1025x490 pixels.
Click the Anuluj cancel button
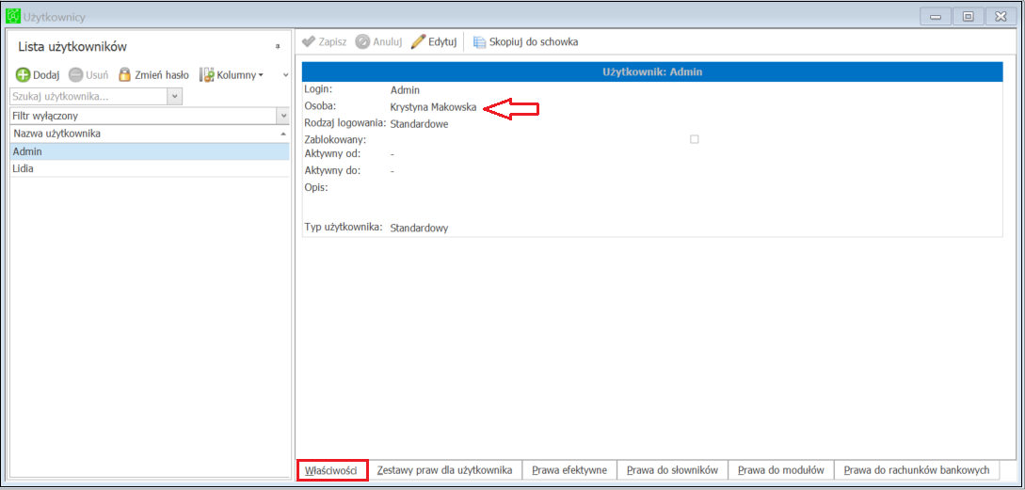[x=378, y=41]
